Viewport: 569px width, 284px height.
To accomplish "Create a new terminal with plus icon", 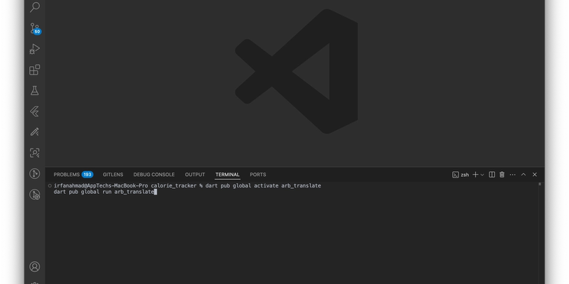I will pyautogui.click(x=475, y=175).
